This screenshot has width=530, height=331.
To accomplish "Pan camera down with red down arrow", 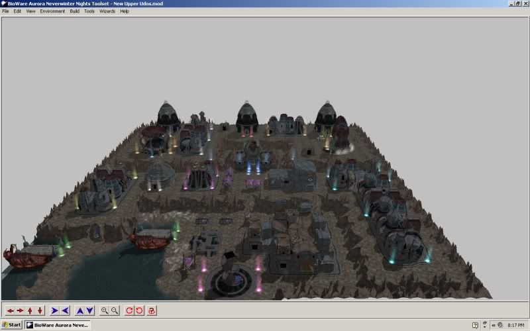I will click(40, 310).
